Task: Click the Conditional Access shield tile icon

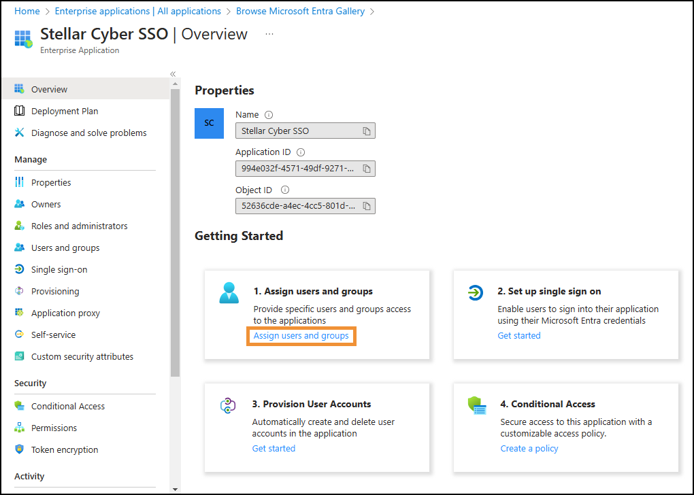Action: coord(478,406)
